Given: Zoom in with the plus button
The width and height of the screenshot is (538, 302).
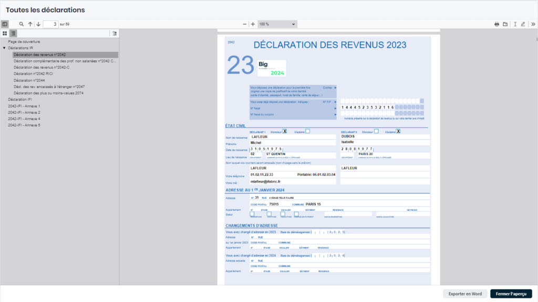Looking at the screenshot, I should click(253, 24).
